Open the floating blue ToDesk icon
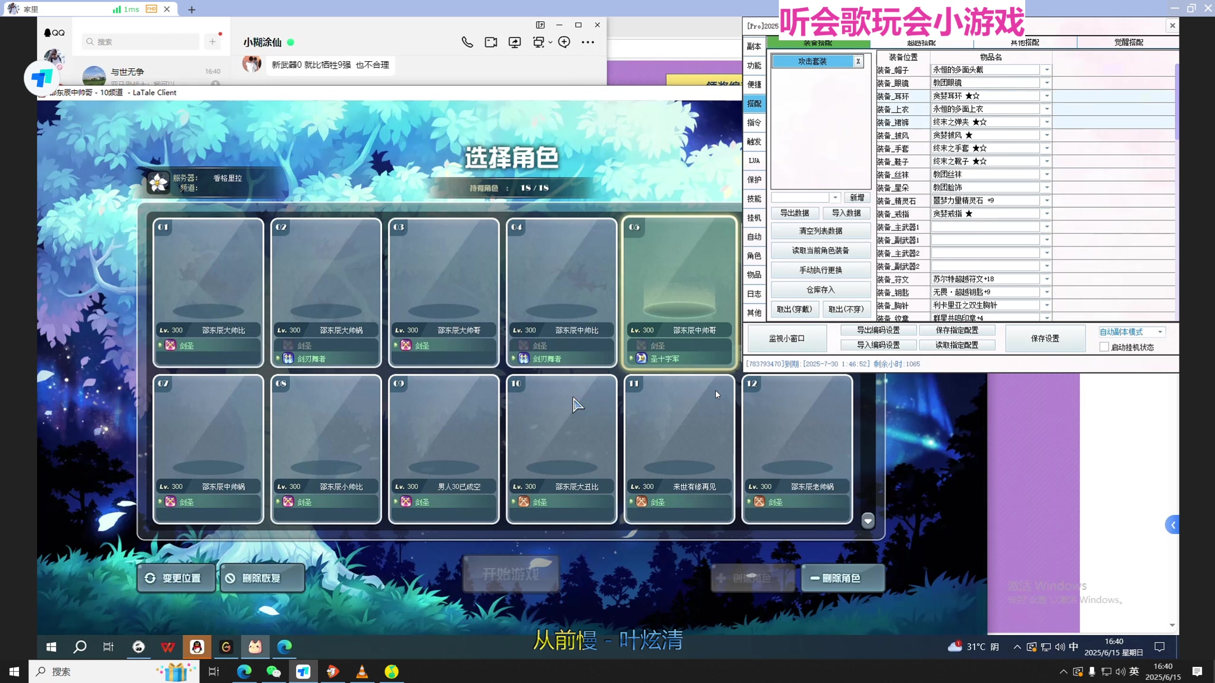The height and width of the screenshot is (683, 1215). pos(42,78)
